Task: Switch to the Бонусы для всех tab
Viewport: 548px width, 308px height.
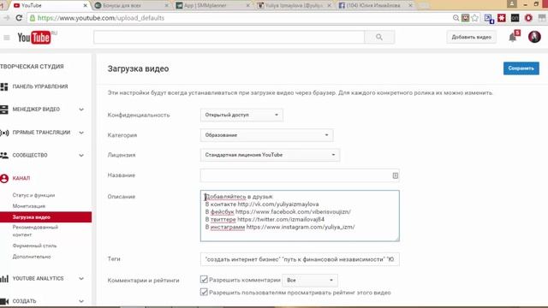Action: (x=131, y=6)
